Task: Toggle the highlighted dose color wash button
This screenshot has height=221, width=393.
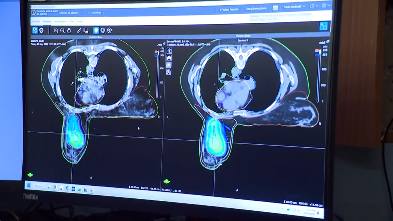Action: pyautogui.click(x=96, y=30)
